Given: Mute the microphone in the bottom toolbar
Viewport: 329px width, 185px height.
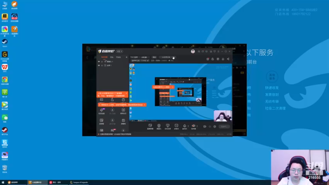Looking at the screenshot, I should (x=184, y=127).
